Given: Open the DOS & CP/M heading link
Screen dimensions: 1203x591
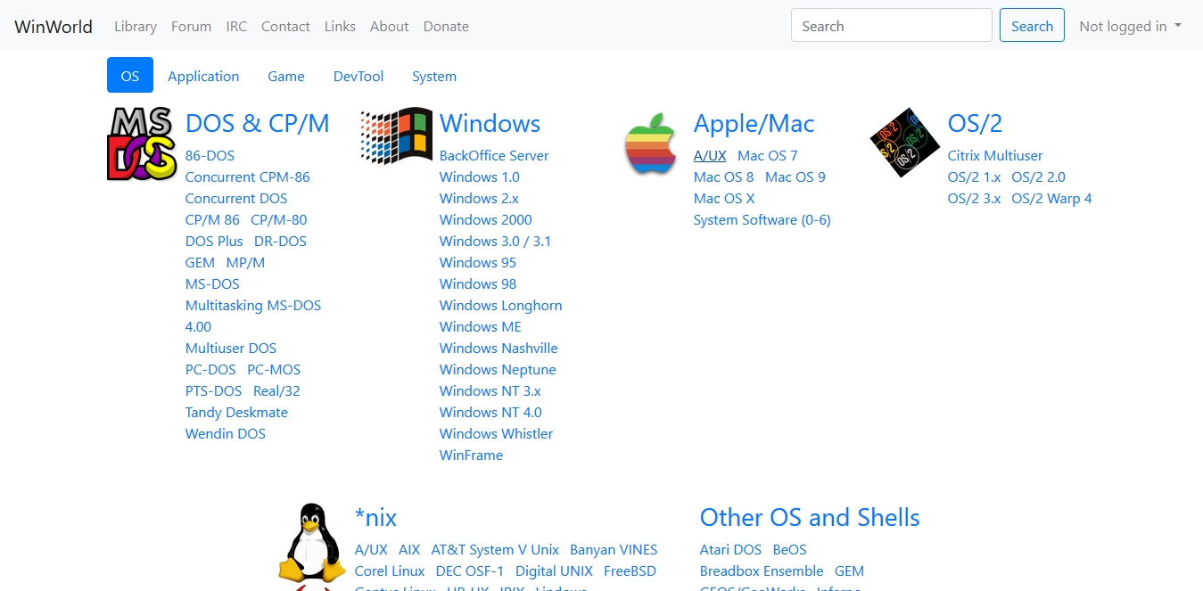Looking at the screenshot, I should pos(258,123).
